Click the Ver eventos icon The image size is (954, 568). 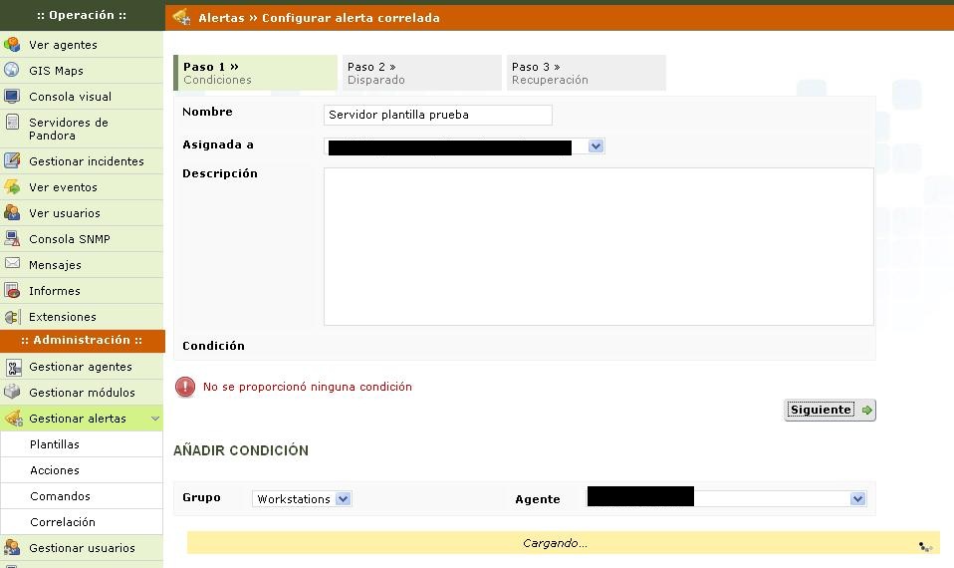point(12,187)
